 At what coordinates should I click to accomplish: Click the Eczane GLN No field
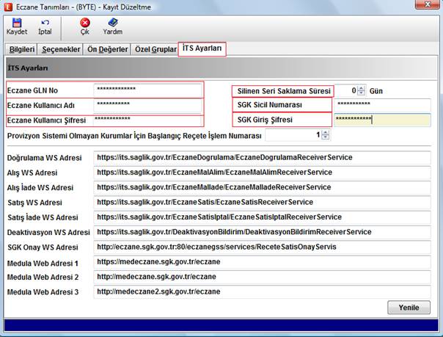147,90
